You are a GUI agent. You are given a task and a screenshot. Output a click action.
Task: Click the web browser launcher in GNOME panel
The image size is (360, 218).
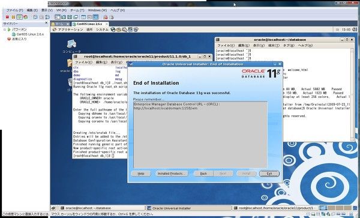113,29
